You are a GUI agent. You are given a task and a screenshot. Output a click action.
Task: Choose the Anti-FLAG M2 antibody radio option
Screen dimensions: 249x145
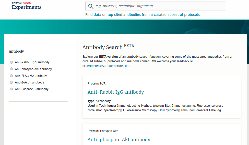pyautogui.click(x=11, y=76)
